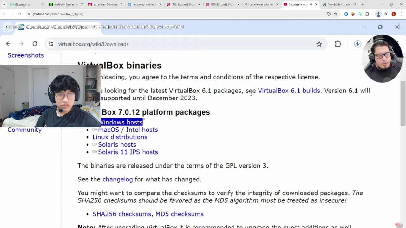406x228 pixels.
Task: Open the Chrome extensions puzzle menu
Action: pos(367,14)
